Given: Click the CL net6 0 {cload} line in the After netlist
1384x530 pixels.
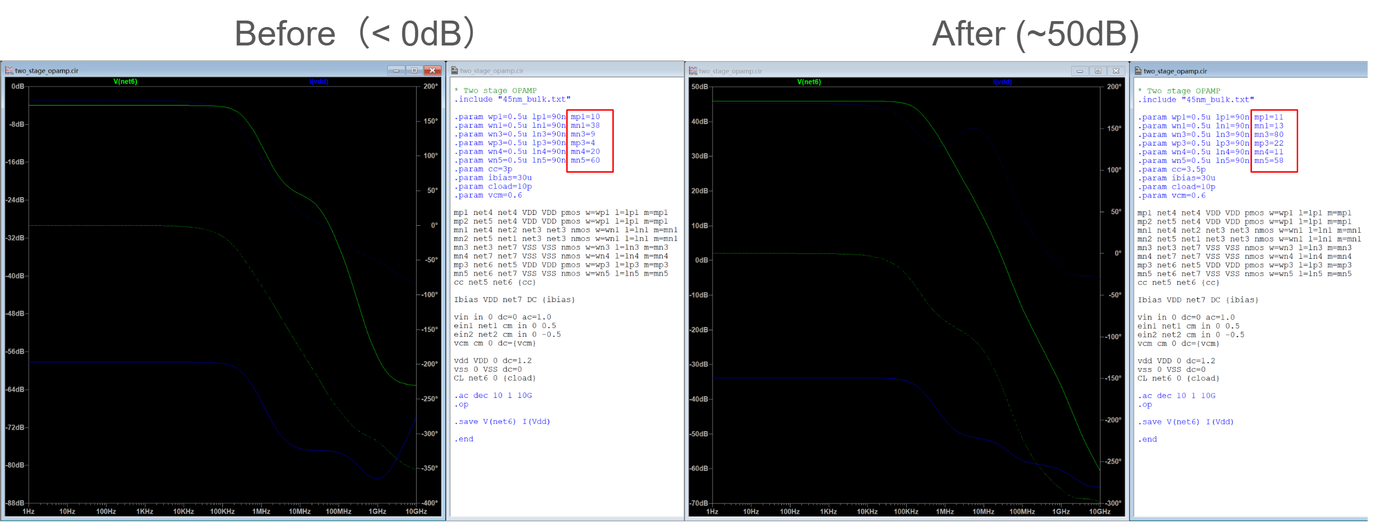Looking at the screenshot, I should click(x=1178, y=378).
